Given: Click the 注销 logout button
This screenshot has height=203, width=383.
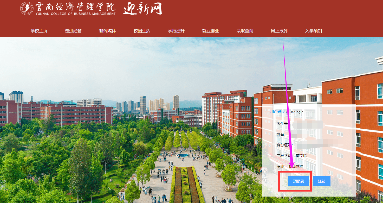Looking at the screenshot, I should click(322, 181).
